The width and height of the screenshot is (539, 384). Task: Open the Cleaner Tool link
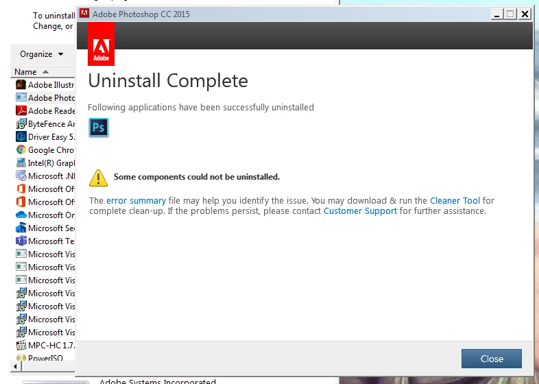point(455,200)
